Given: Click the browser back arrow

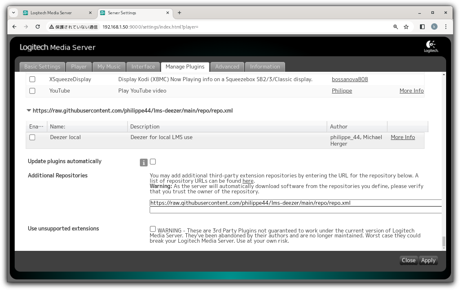Looking at the screenshot, I should point(14,27).
